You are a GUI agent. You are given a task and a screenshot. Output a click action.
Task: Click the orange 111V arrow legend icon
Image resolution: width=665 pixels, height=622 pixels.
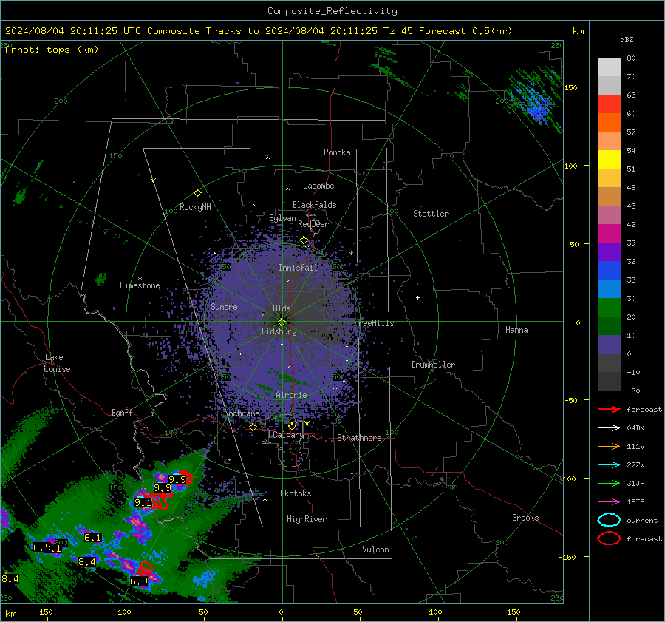[609, 446]
